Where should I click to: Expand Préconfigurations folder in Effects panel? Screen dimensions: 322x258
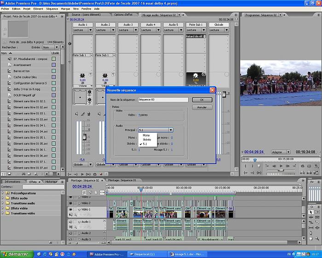(x=3, y=193)
